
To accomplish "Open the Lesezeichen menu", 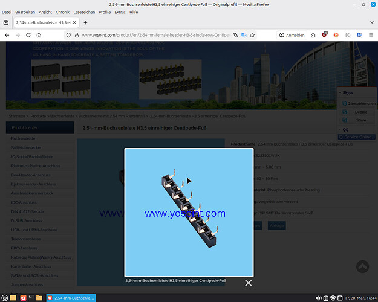I will coord(83,12).
